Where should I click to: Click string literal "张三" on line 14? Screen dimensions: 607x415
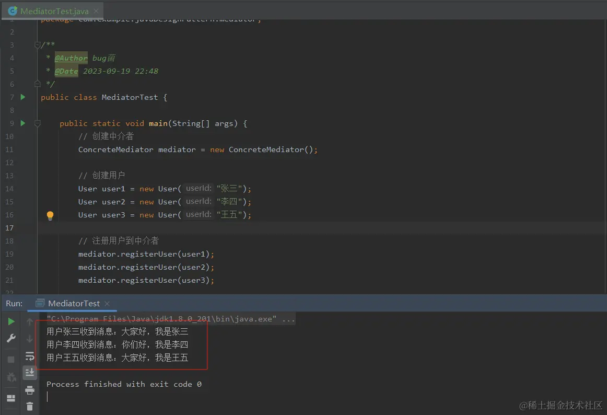pyautogui.click(x=229, y=188)
